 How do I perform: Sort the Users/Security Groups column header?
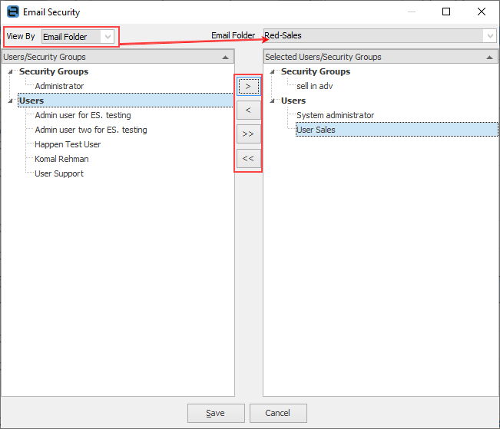coord(118,57)
